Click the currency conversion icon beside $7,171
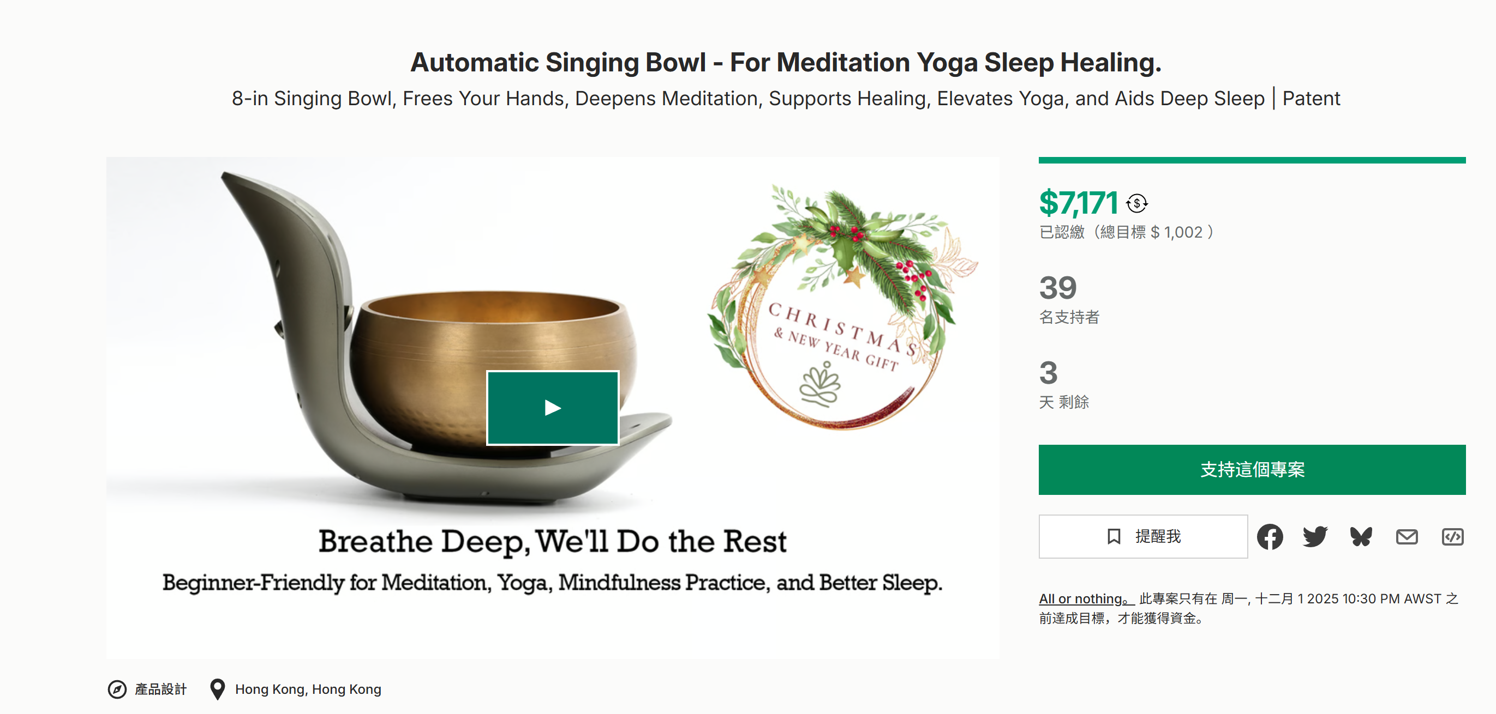The image size is (1496, 714). pos(1136,204)
